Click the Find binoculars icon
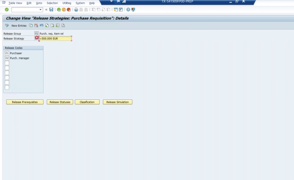 pos(81,9)
